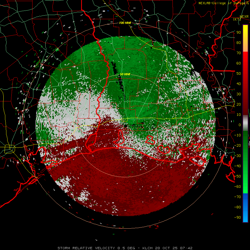The image size is (250, 250).
Task: Click the -40 value on the velocity scale
Action: (237, 166)
